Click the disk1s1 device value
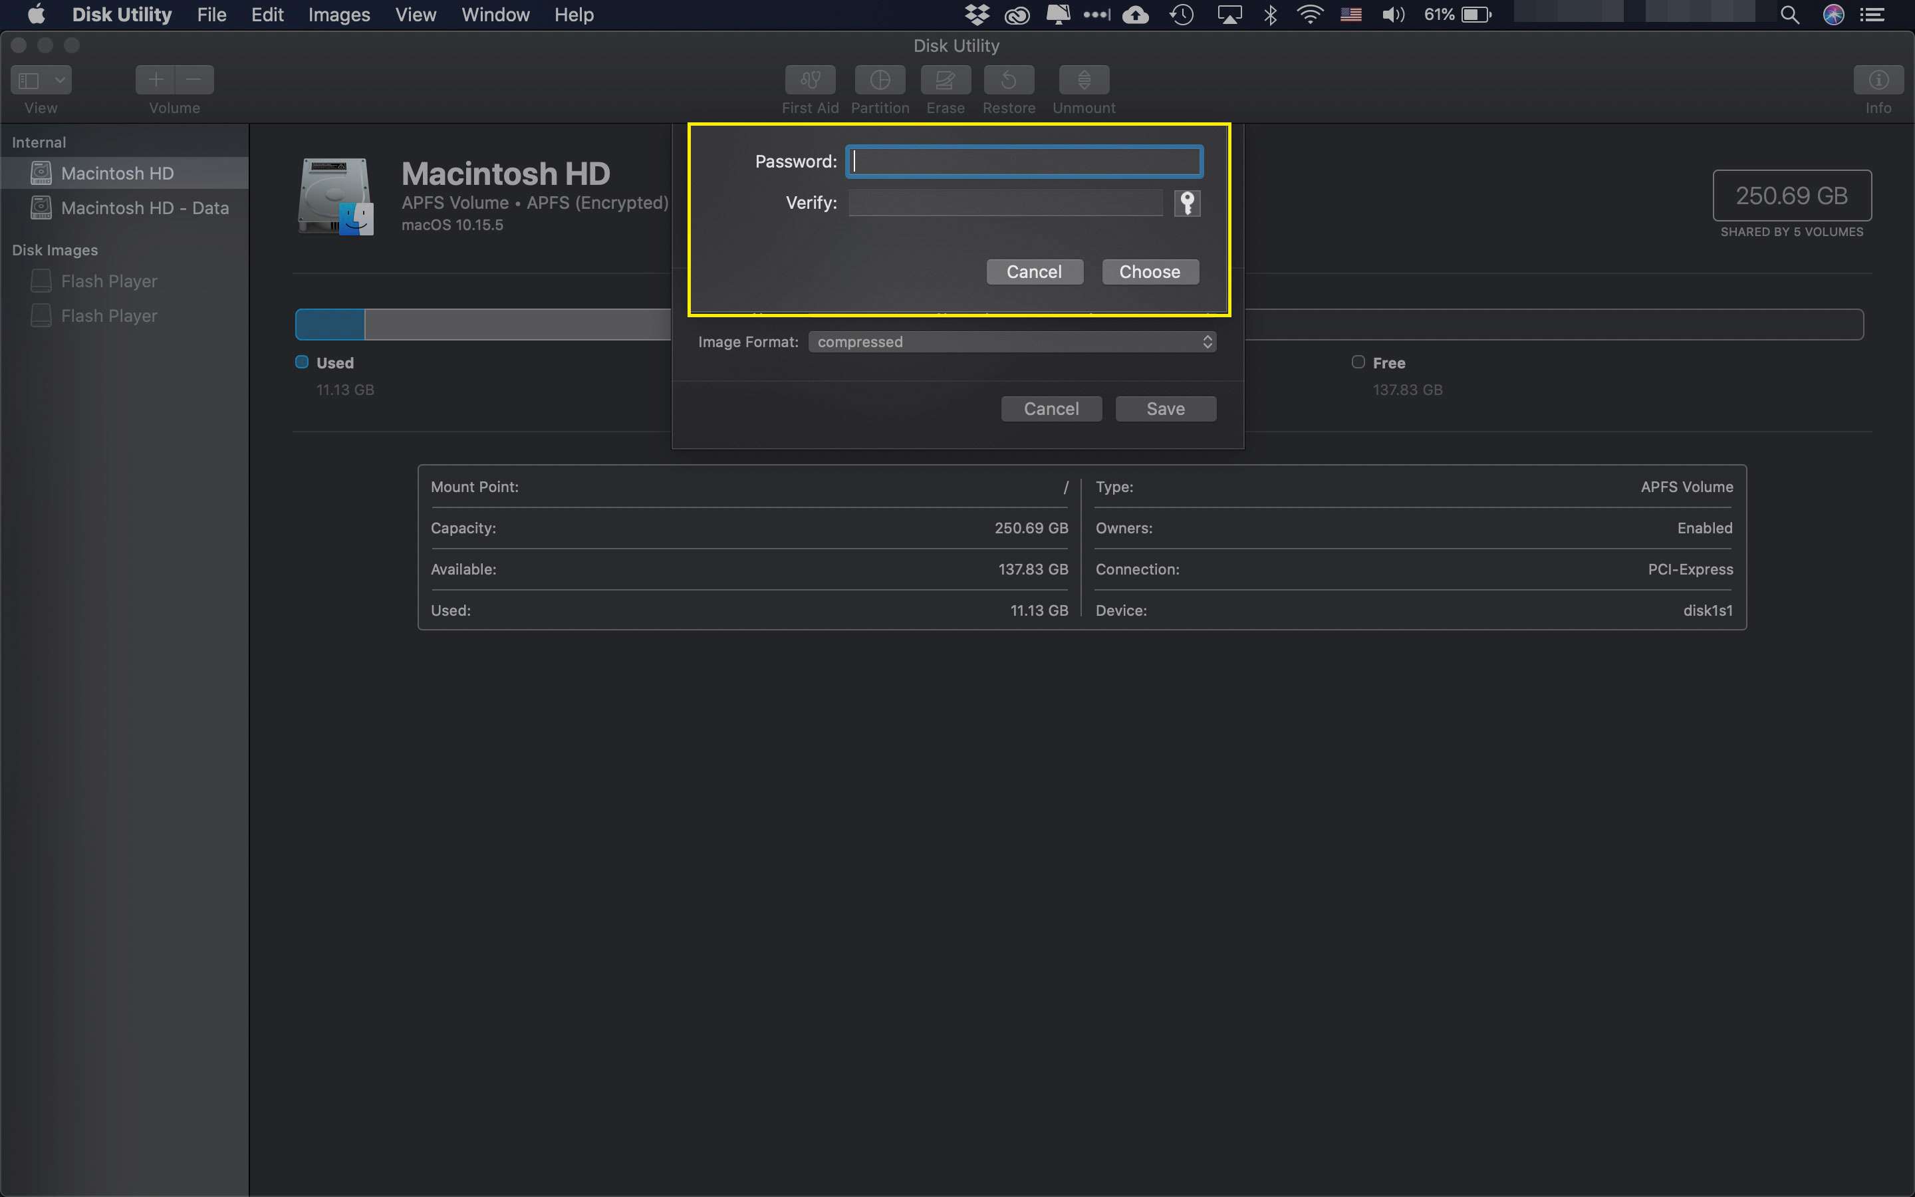Screen dimensions: 1915x1197 pos(1708,610)
